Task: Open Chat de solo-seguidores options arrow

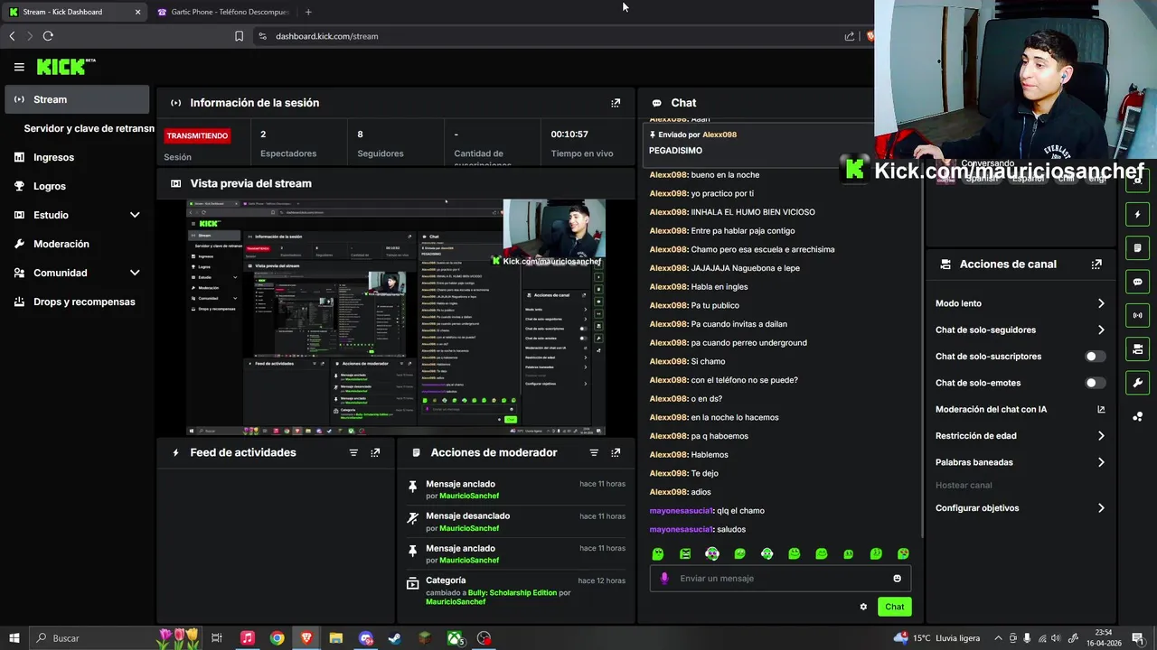Action: (1101, 330)
